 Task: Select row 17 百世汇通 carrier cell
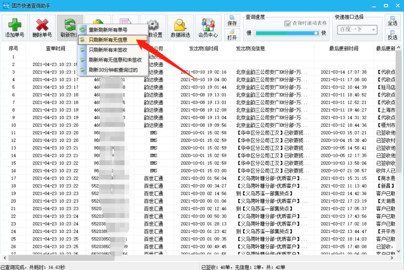(x=154, y=178)
